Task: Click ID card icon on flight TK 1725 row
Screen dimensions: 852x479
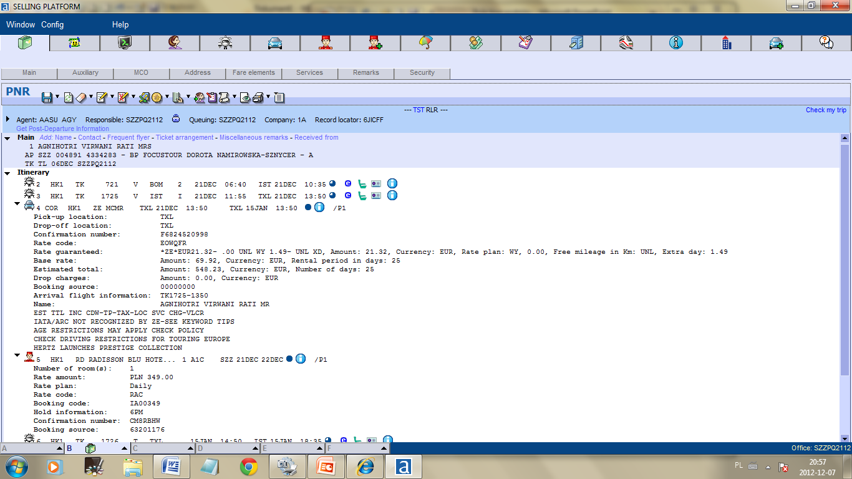Action: [x=375, y=195]
